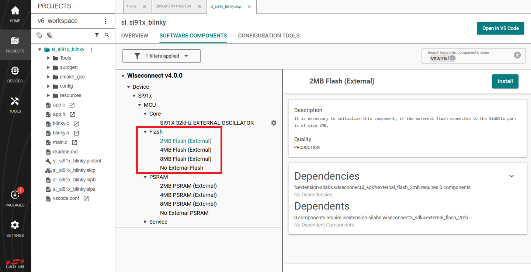
Task: Expand the Service tree node
Action: click(145, 222)
